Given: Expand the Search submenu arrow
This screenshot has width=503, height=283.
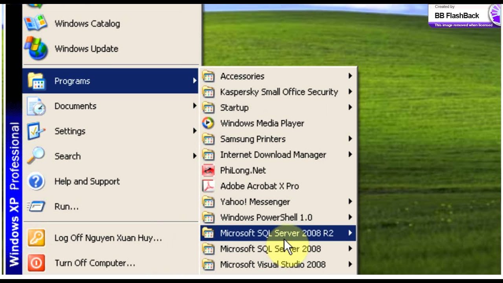Looking at the screenshot, I should coord(195,156).
